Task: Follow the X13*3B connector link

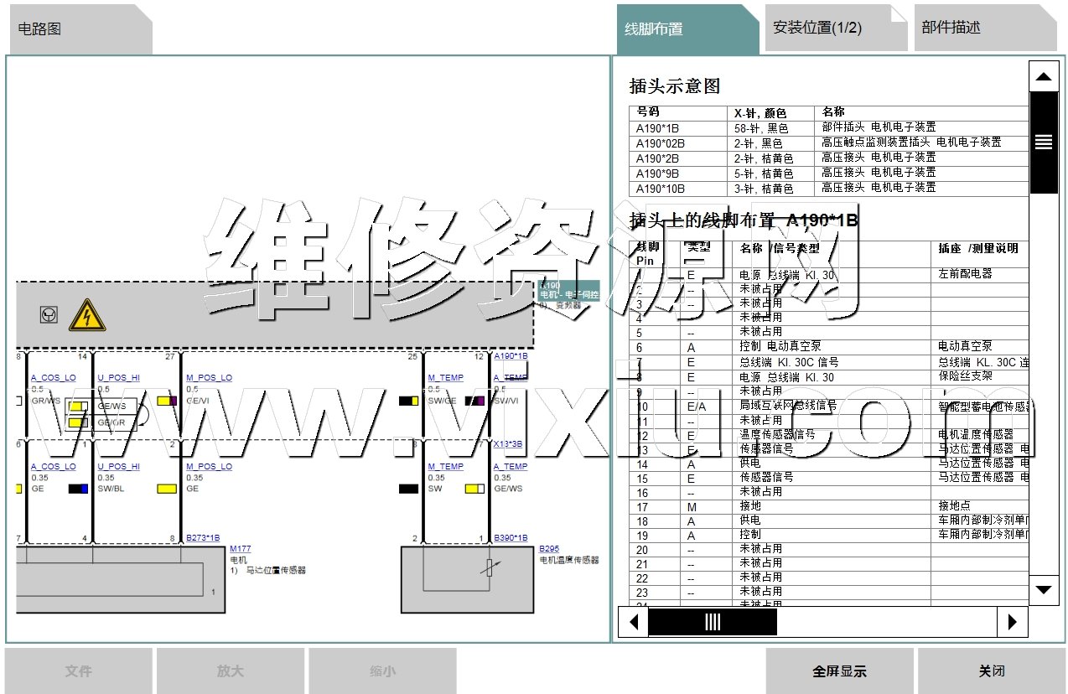Action: point(508,444)
